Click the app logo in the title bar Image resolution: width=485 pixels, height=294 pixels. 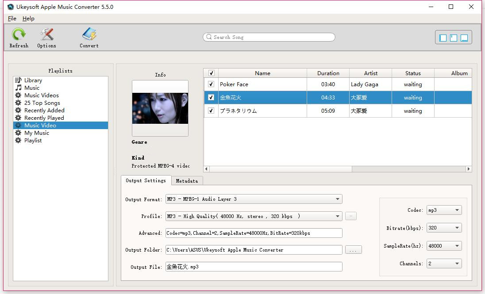(x=11, y=7)
